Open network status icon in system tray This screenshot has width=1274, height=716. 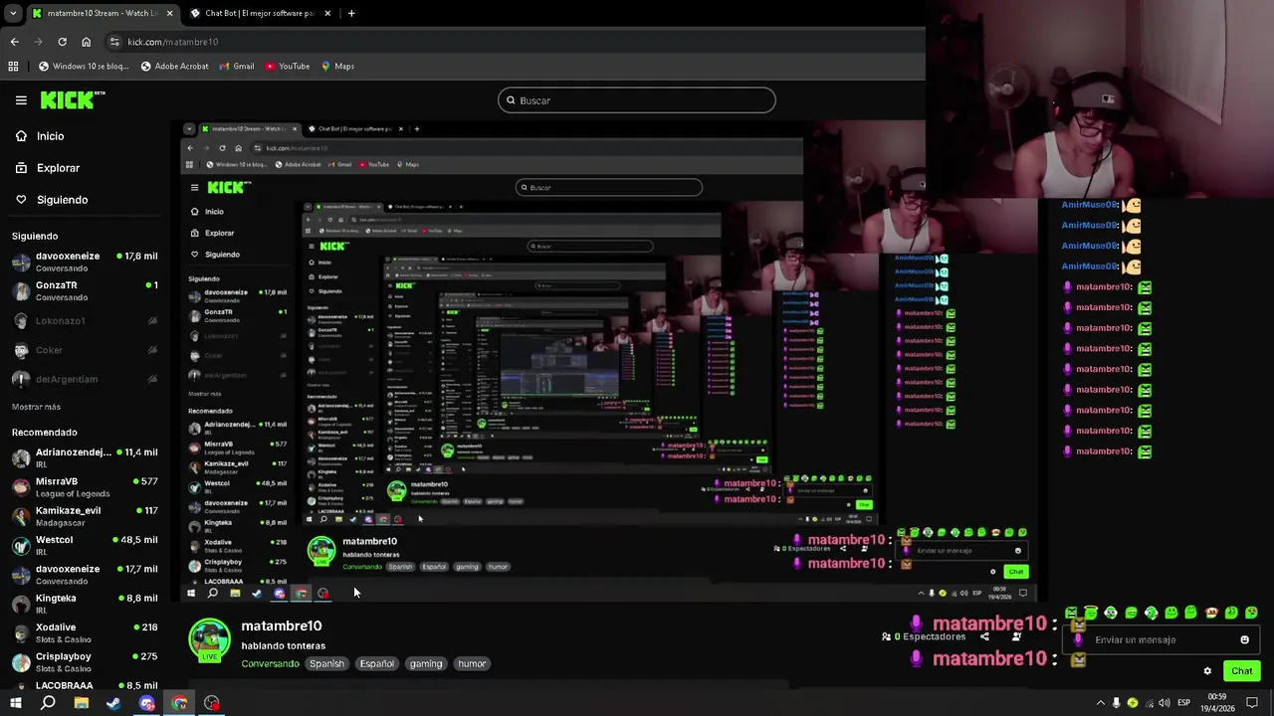pyautogui.click(x=1148, y=703)
